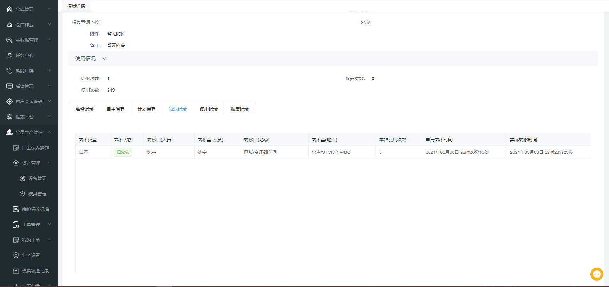Click the 设备管理 tools icon
The image size is (609, 287).
click(22, 178)
